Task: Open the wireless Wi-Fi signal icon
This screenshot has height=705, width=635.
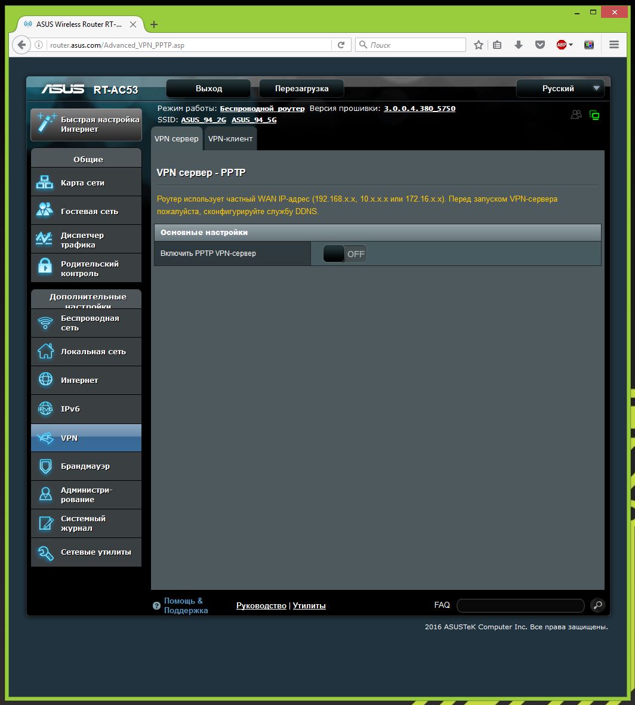Action: pos(45,322)
